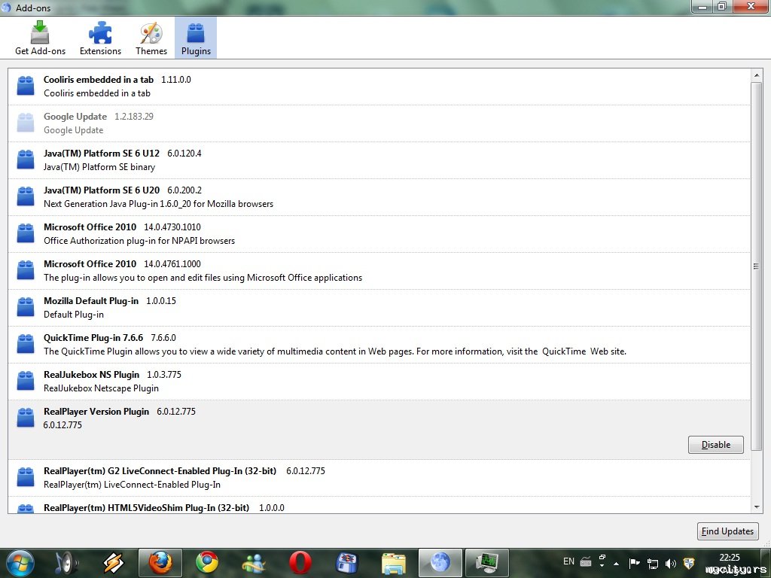771x578 pixels.
Task: Open the volume control in system tray
Action: tap(670, 564)
